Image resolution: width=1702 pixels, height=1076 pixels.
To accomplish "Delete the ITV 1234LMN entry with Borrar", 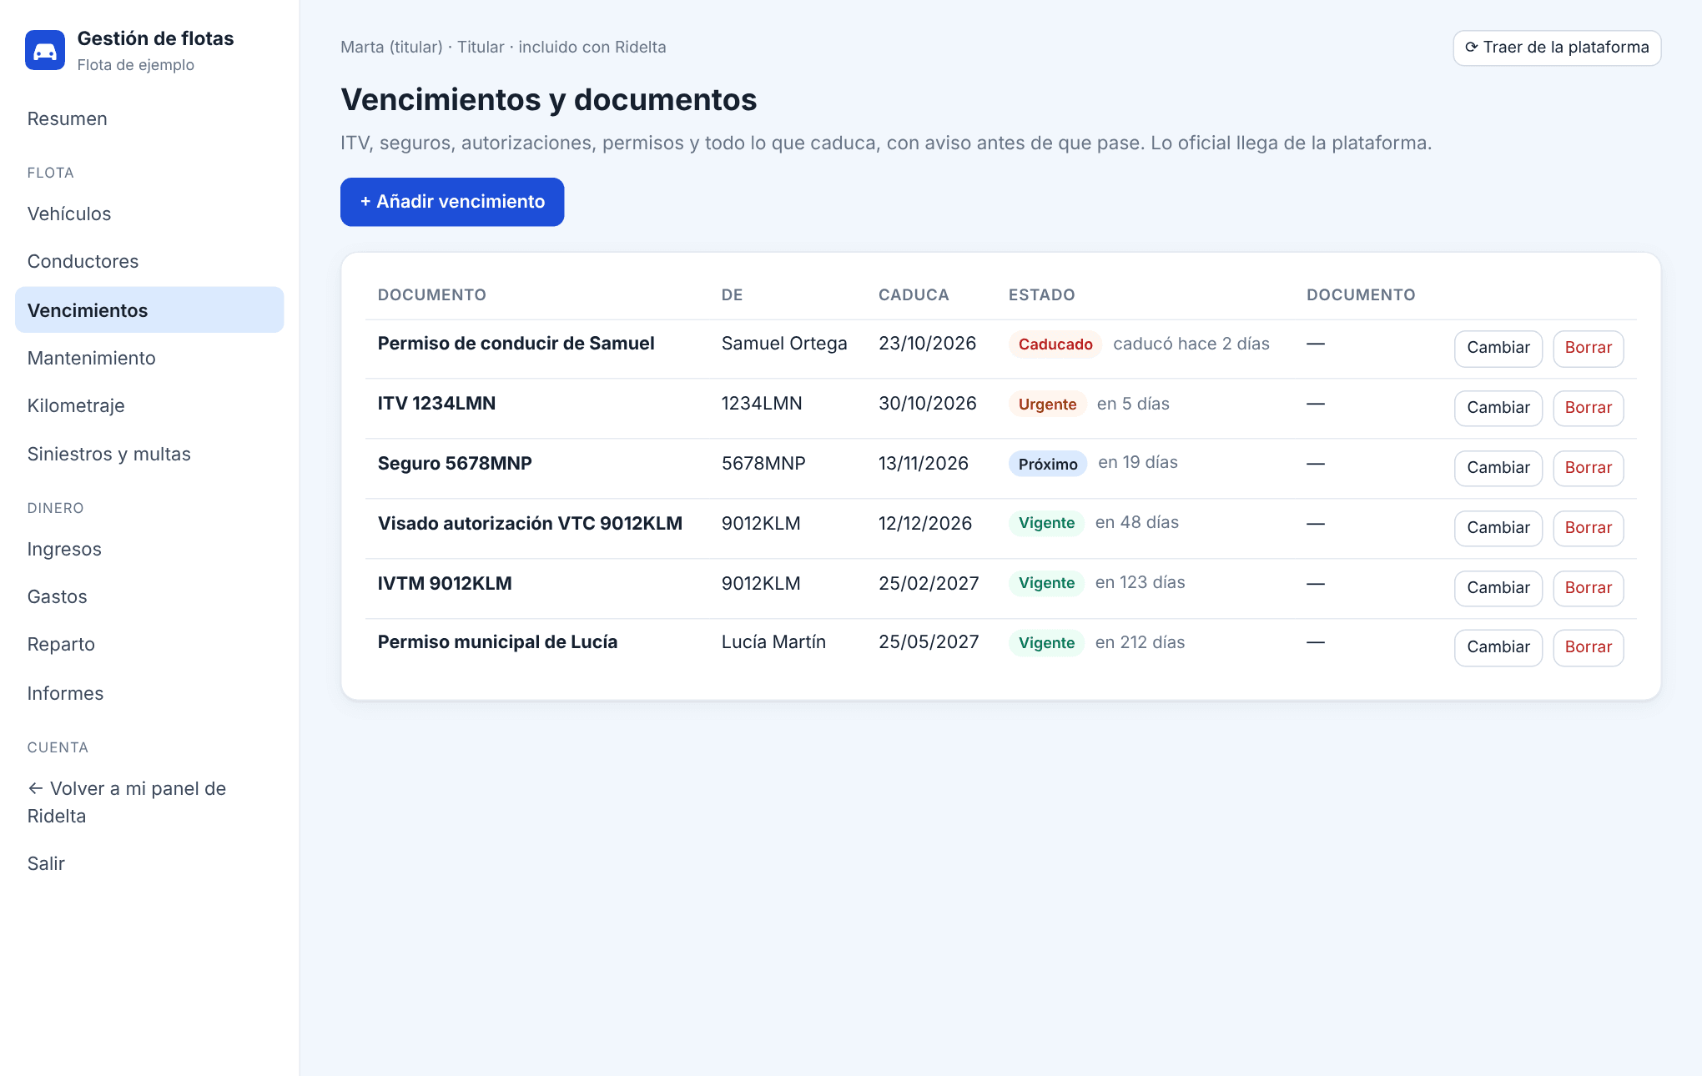I will point(1589,408).
